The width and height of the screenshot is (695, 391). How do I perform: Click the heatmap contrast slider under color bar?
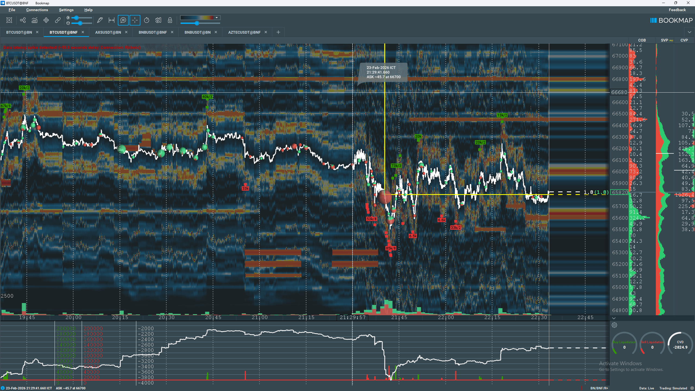tap(197, 23)
